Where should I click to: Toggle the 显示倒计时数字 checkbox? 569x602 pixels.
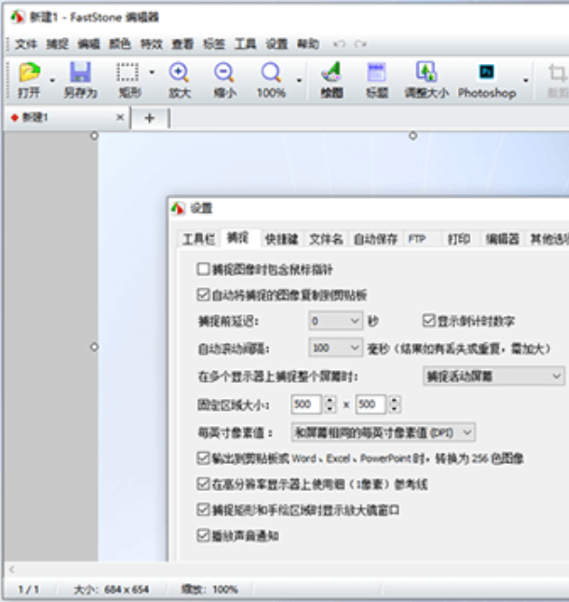click(x=429, y=320)
